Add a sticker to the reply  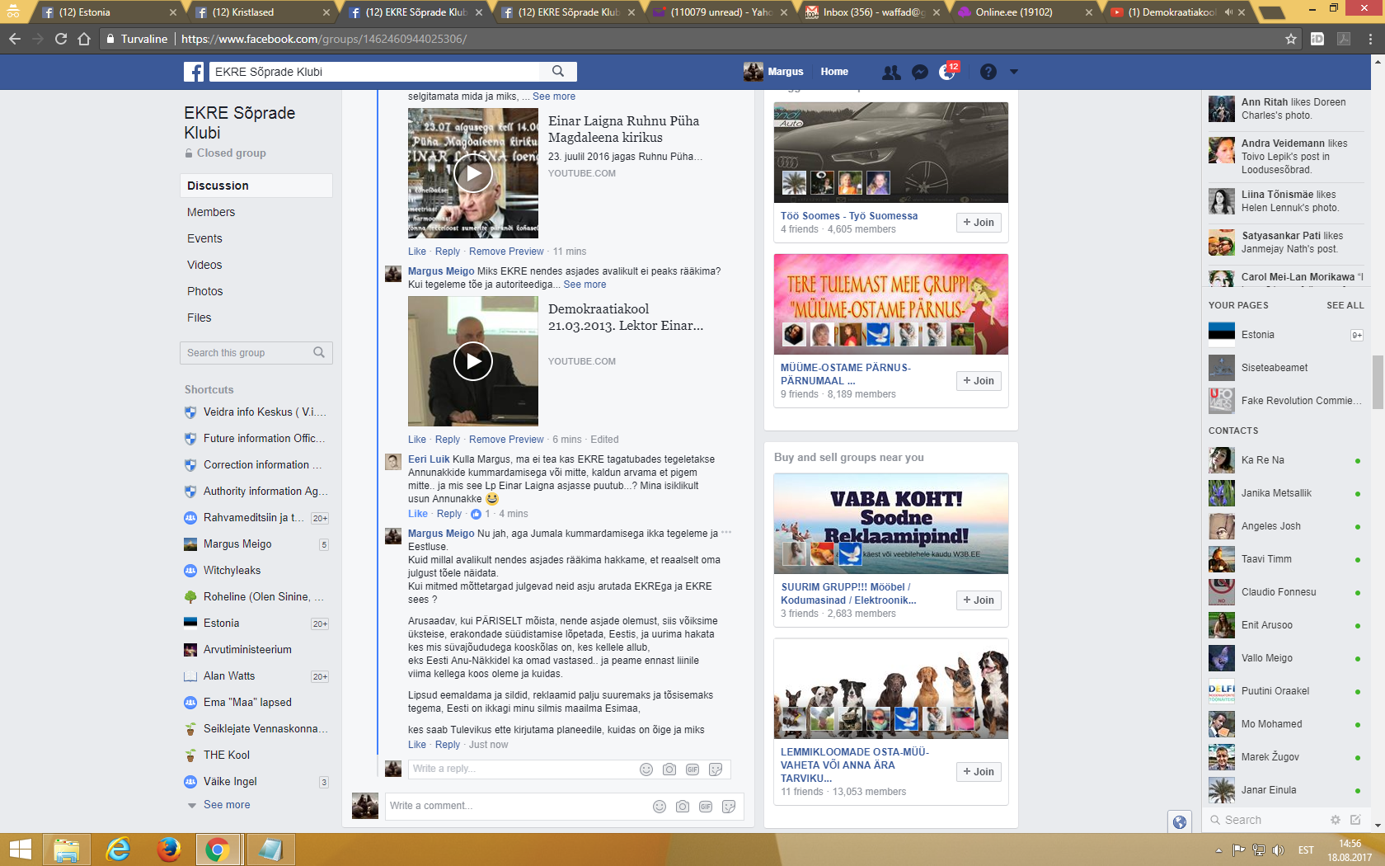[716, 770]
